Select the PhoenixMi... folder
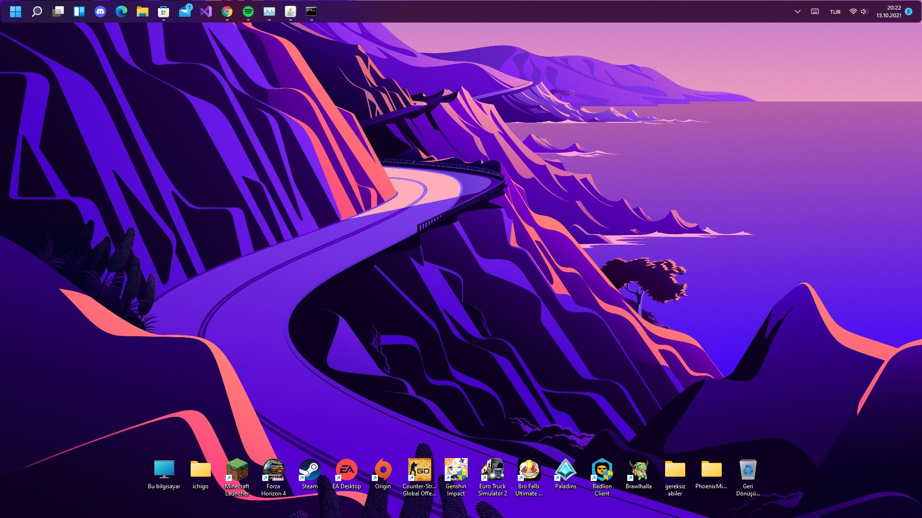 tap(711, 474)
